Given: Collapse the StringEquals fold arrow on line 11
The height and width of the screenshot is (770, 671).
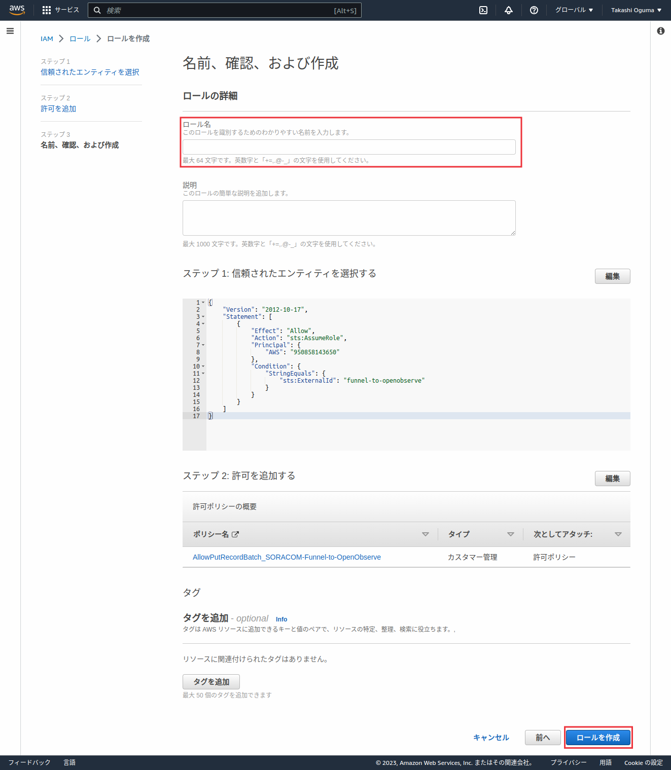Looking at the screenshot, I should click(203, 374).
